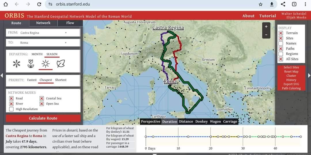Image resolution: width=311 pixels, height=155 pixels.
Task: Select the Duration chart tab
Action: (x=170, y=122)
